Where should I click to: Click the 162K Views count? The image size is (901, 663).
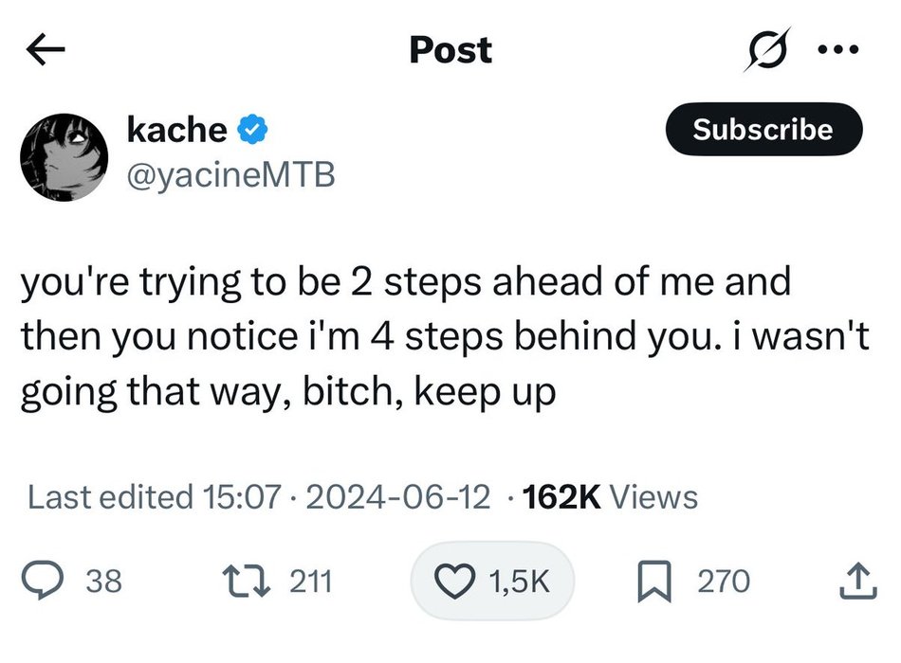point(610,497)
